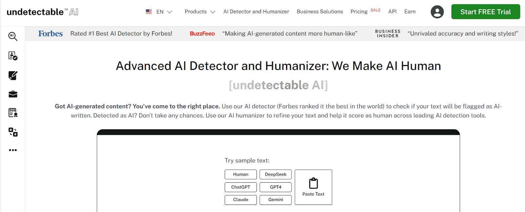Load the DeepSeek sample text
The image size is (525, 212).
point(276,174)
